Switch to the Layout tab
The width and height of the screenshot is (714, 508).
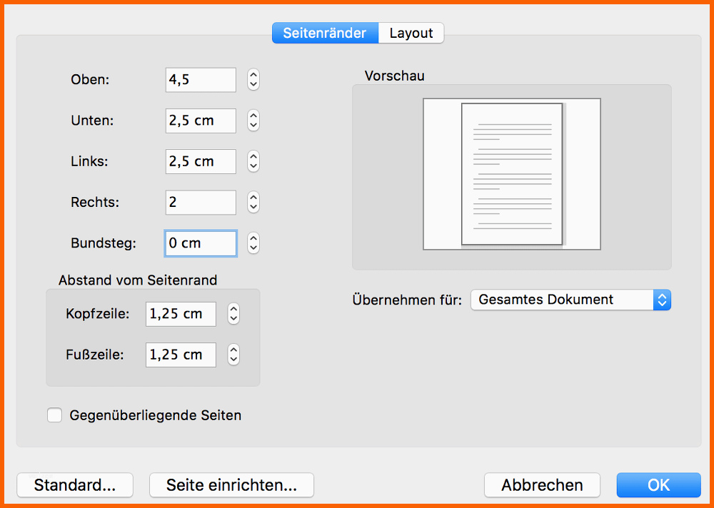coord(411,34)
